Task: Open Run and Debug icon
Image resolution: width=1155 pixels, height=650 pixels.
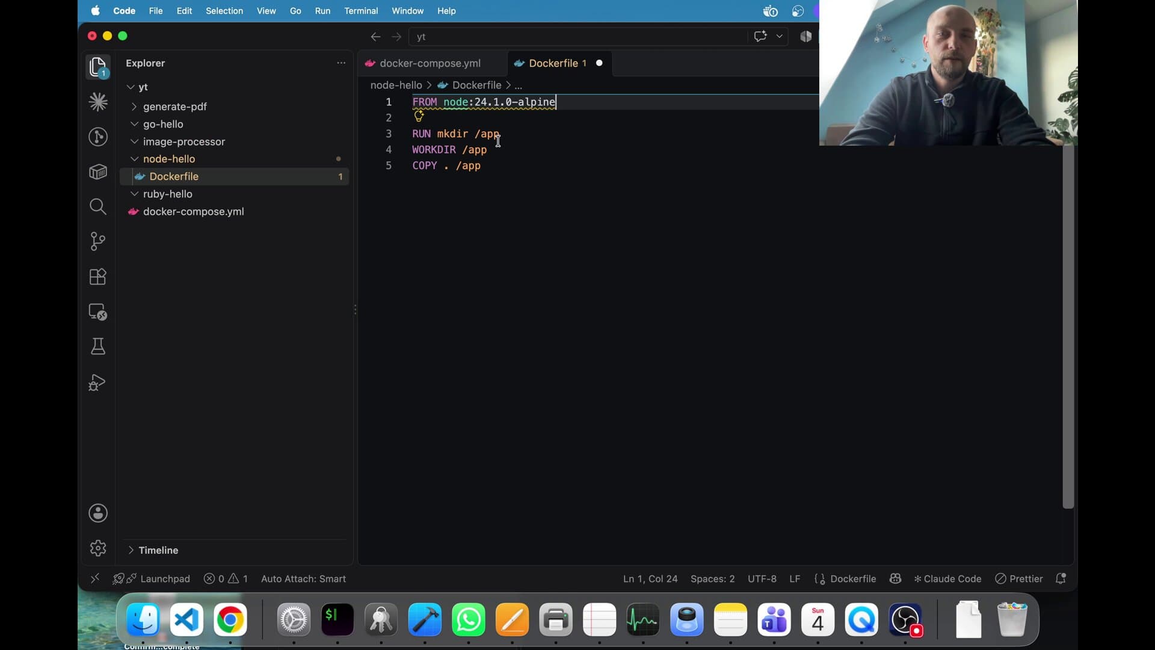Action: pyautogui.click(x=98, y=382)
